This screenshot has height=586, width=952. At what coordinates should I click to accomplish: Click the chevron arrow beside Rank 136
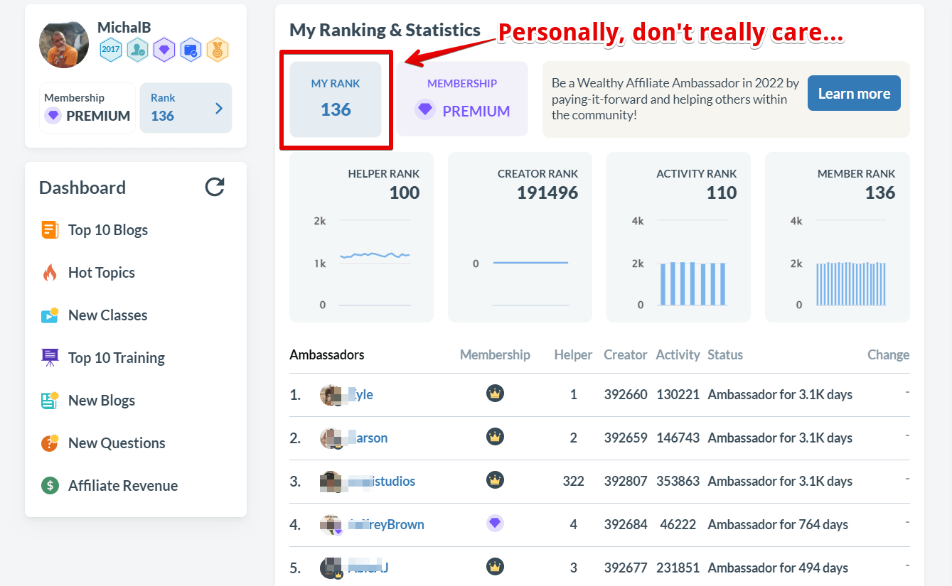(219, 108)
